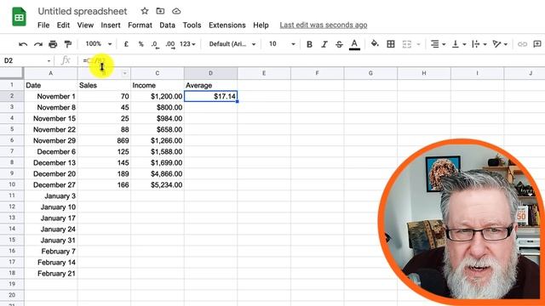Open text wrapping options
The width and height of the screenshot is (545, 306).
(x=479, y=44)
